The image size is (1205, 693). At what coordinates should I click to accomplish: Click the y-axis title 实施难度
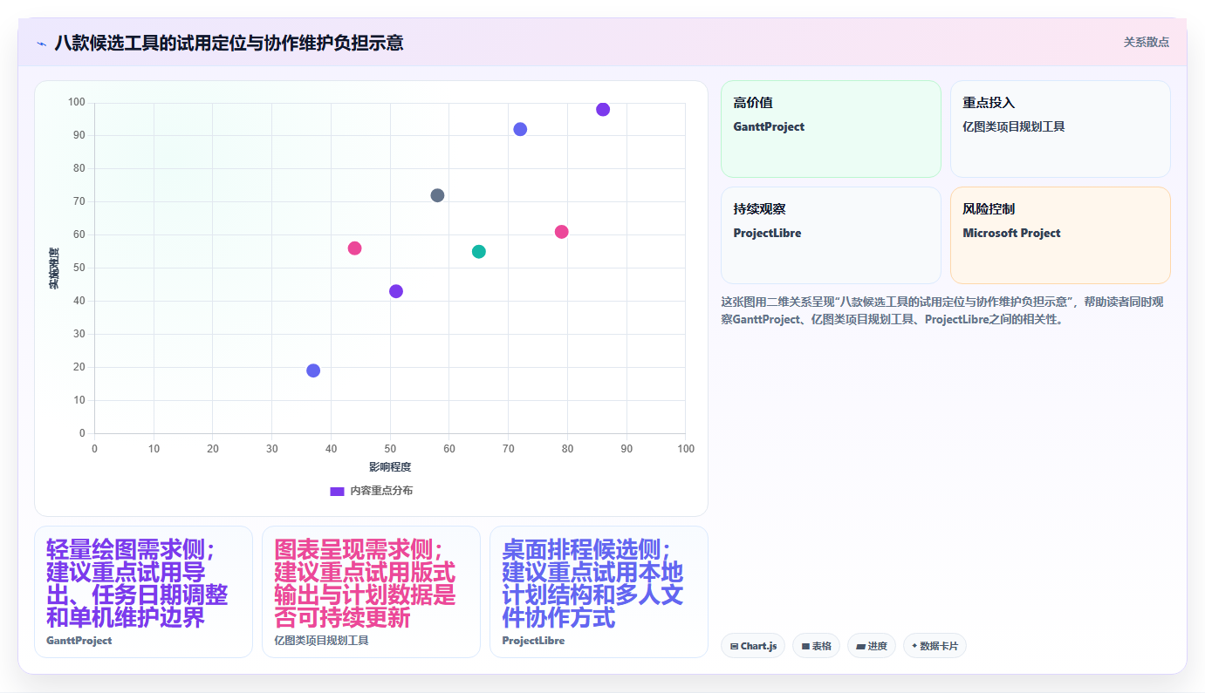[54, 268]
